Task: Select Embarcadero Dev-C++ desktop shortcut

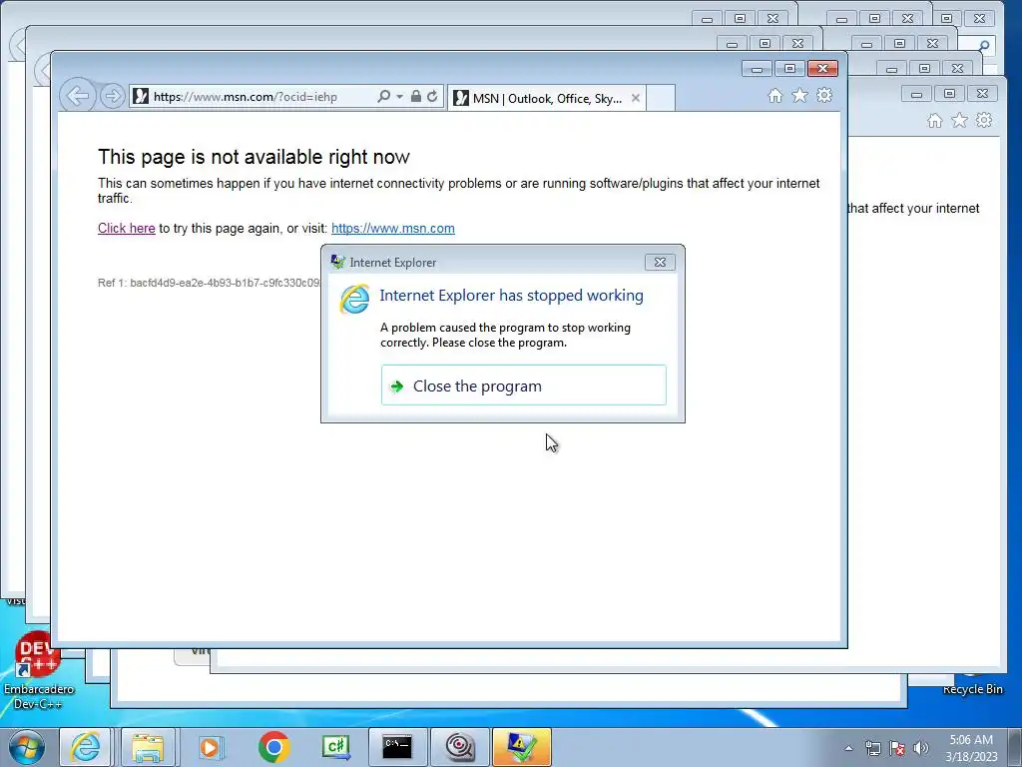Action: tap(38, 672)
